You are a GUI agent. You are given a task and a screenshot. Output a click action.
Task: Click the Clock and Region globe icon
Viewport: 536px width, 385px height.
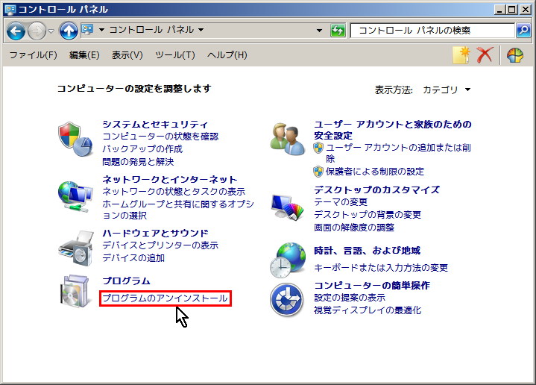(288, 260)
